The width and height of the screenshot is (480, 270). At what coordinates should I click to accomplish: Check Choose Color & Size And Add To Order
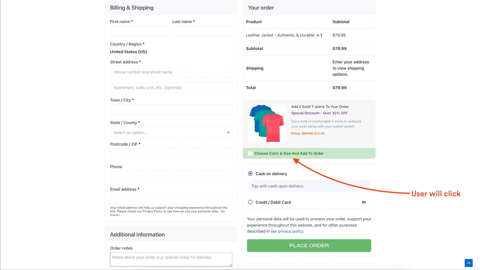[250, 153]
